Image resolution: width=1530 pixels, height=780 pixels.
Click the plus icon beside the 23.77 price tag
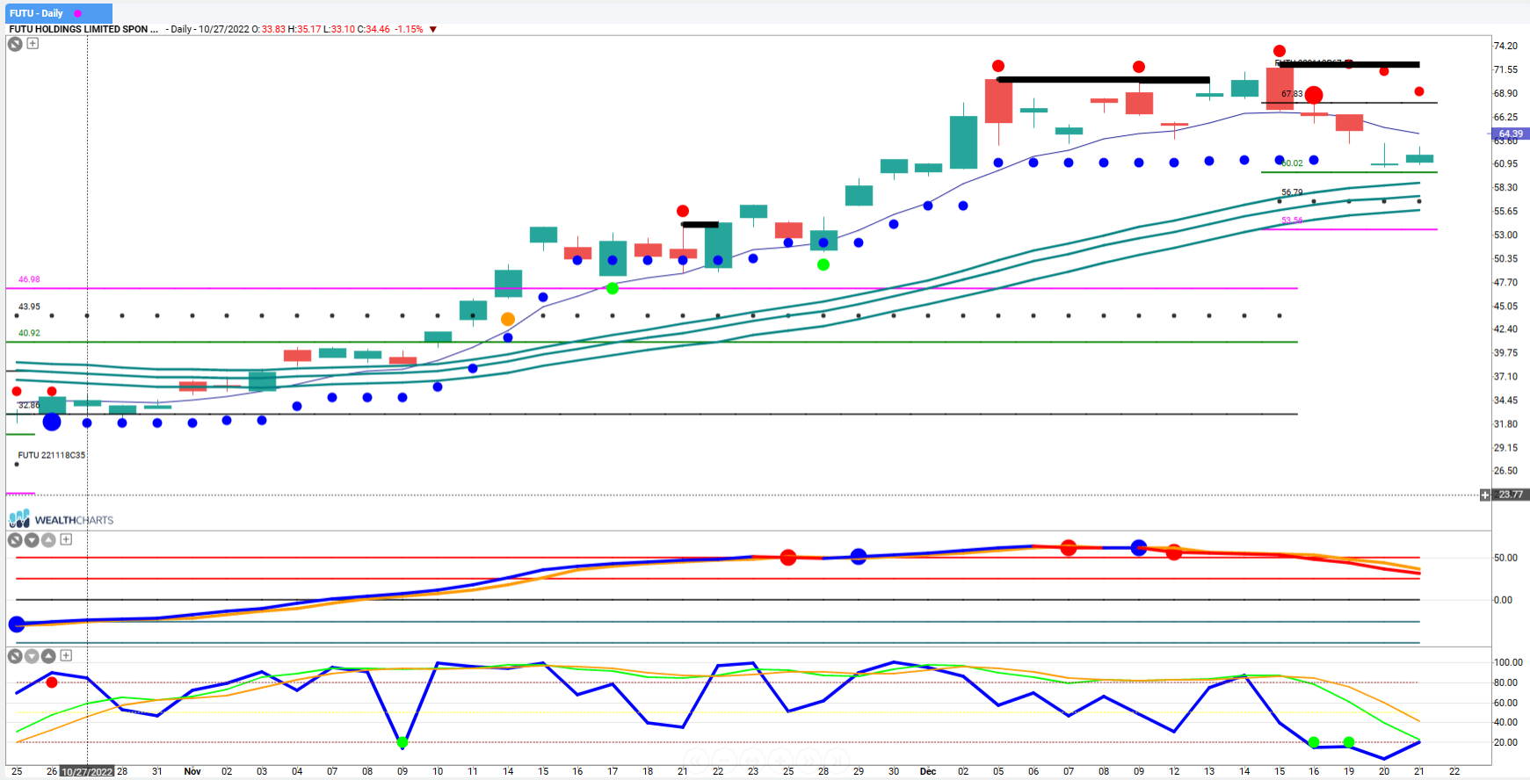pos(1485,495)
